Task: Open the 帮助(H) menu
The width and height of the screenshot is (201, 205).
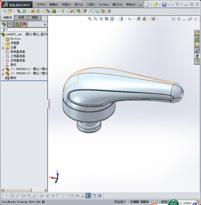Action: point(131,5)
